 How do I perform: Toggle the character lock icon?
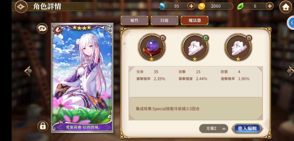tap(43, 126)
